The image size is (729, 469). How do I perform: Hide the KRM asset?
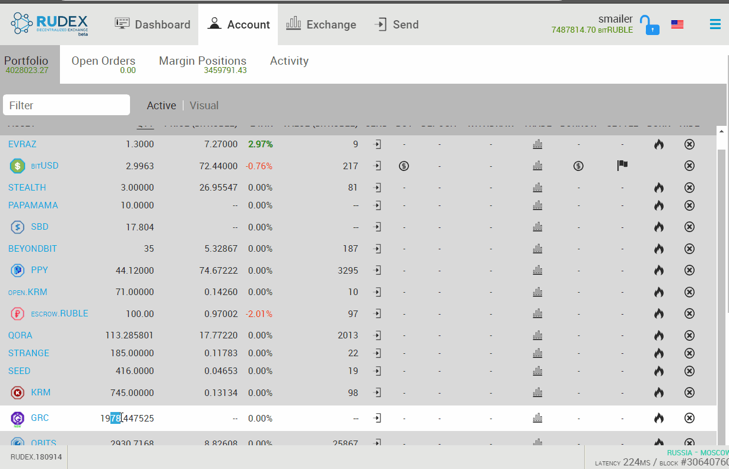[x=689, y=392]
